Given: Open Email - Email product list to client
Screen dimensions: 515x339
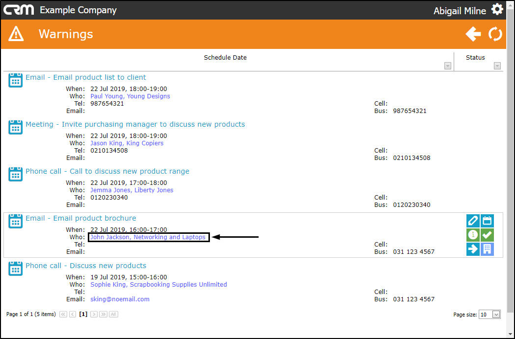Looking at the screenshot, I should [x=86, y=77].
